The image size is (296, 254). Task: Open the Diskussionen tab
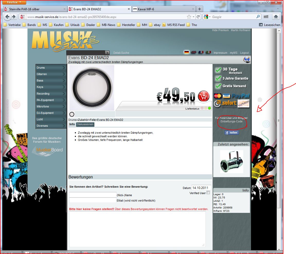coord(85,124)
